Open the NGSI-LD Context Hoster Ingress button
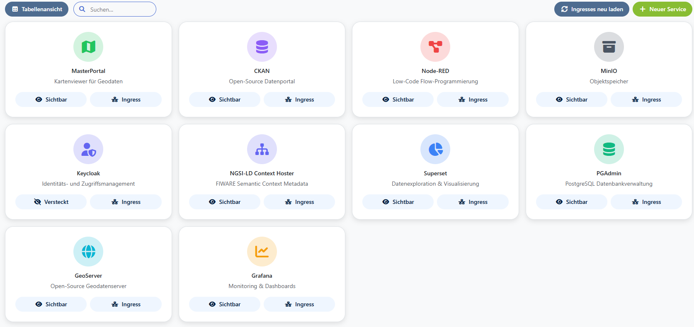 click(x=299, y=202)
